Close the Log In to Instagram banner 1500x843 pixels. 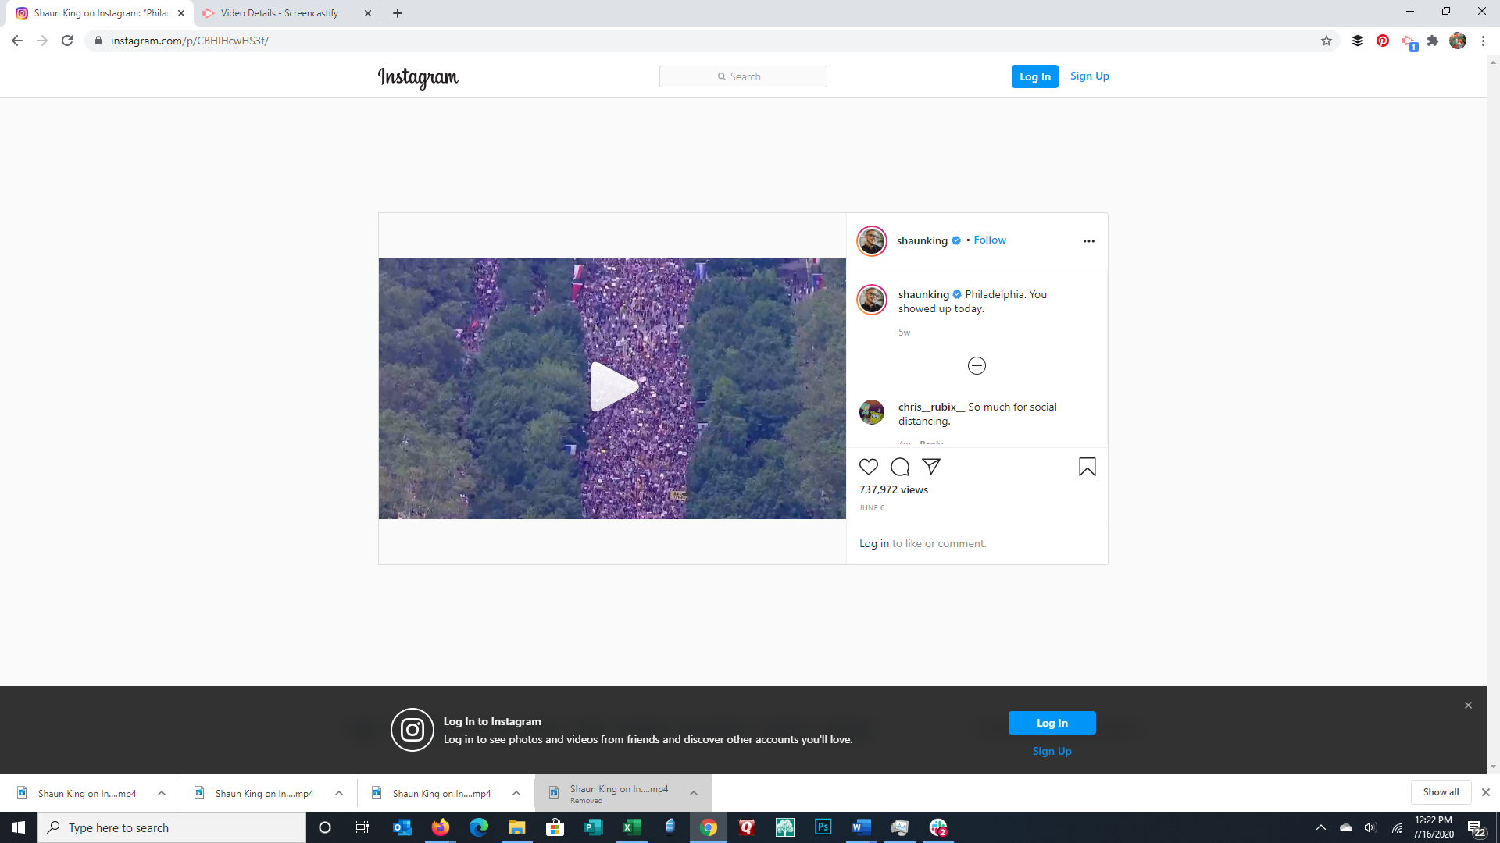tap(1468, 705)
